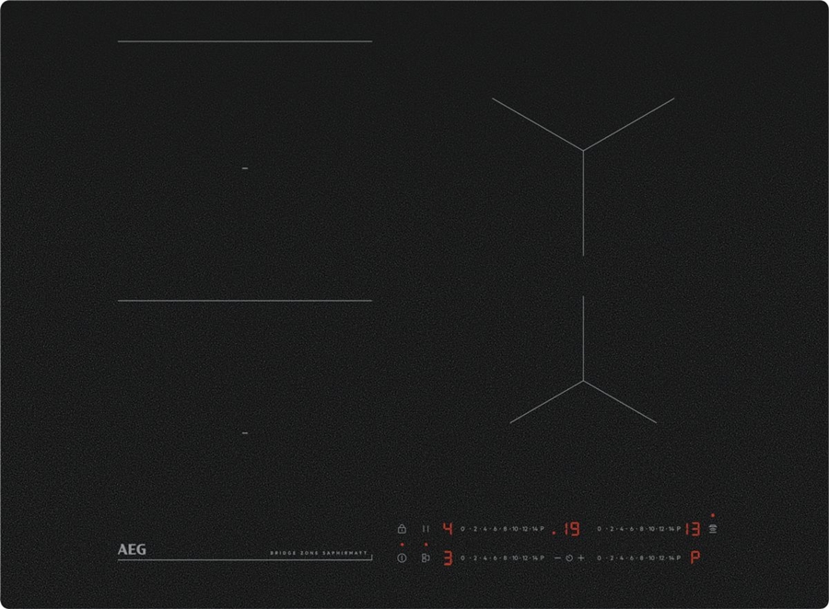Set the bottom-left slider to level 2
829x609 pixels.
pos(473,557)
